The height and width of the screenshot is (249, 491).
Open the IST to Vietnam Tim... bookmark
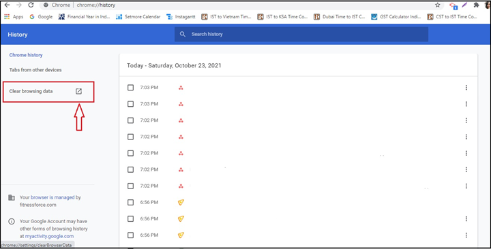226,17
